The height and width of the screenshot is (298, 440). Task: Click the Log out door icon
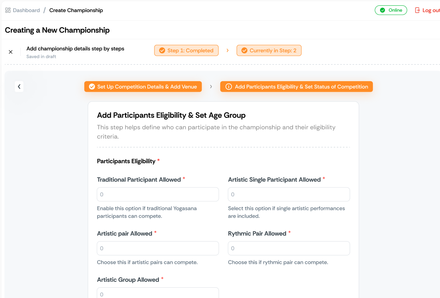click(x=417, y=10)
